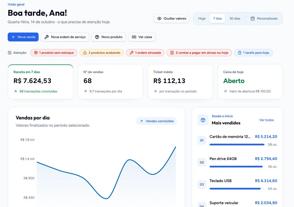Click the calendar icon beside Personalizado
Screen dimensions: 294x207
(253, 18)
